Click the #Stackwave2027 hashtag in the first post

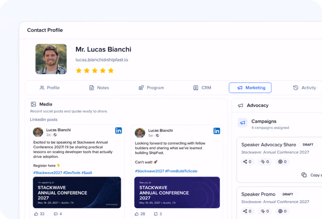[x=48, y=173]
